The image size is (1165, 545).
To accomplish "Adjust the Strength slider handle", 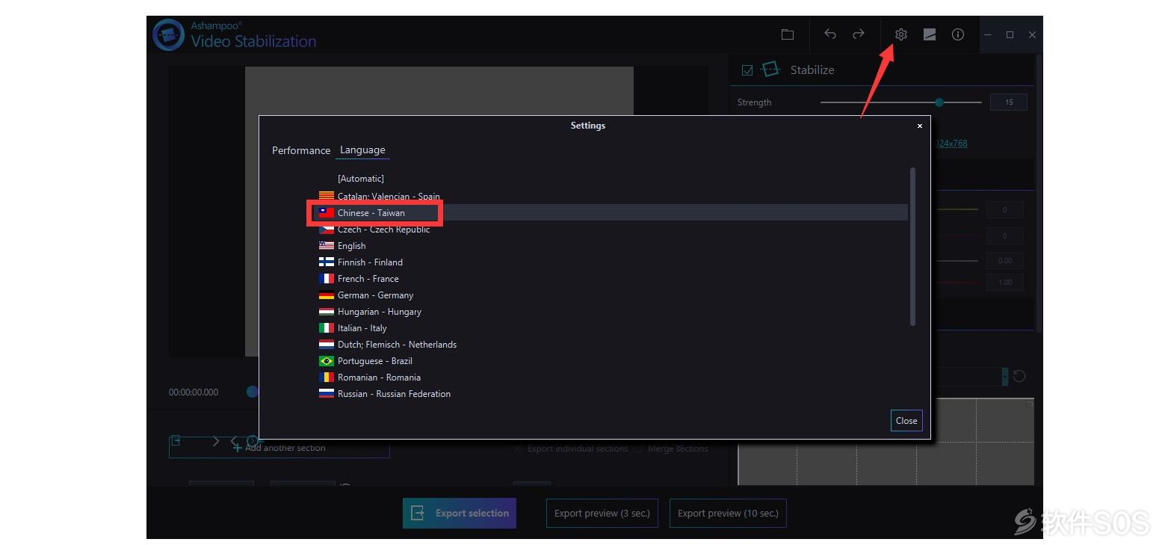I will [x=939, y=102].
